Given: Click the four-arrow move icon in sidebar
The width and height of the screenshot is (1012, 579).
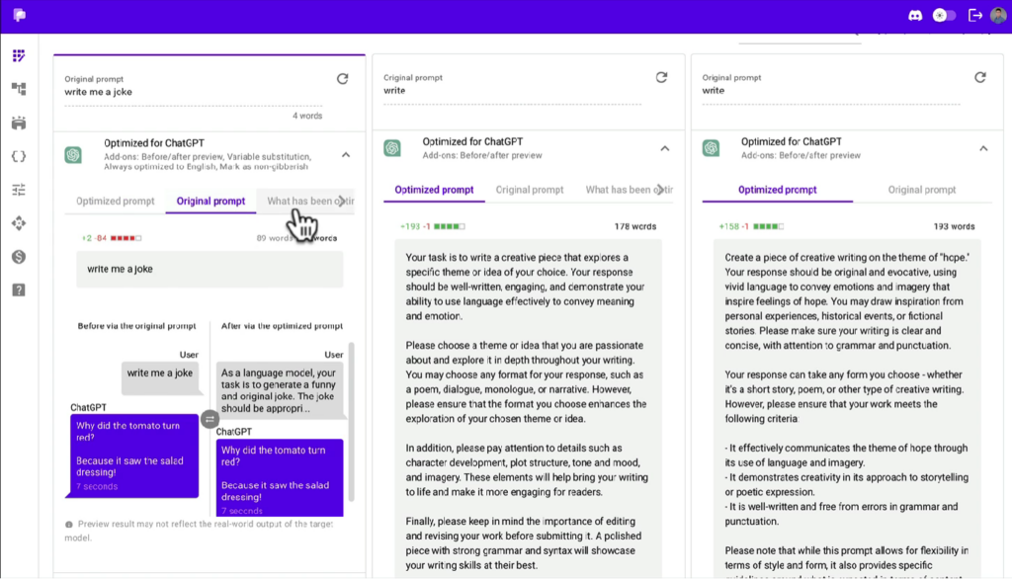Looking at the screenshot, I should [18, 224].
